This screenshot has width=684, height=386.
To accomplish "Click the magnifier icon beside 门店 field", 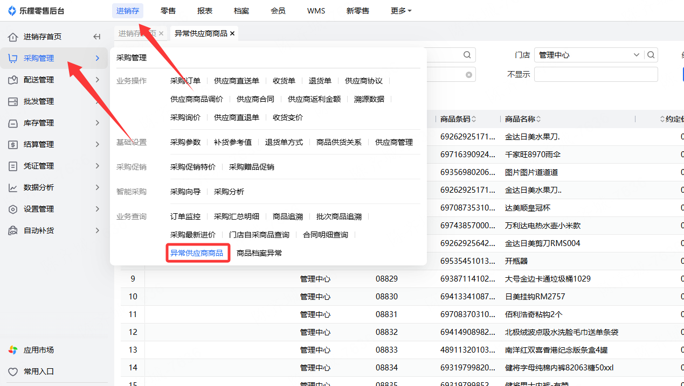I will click(x=651, y=55).
